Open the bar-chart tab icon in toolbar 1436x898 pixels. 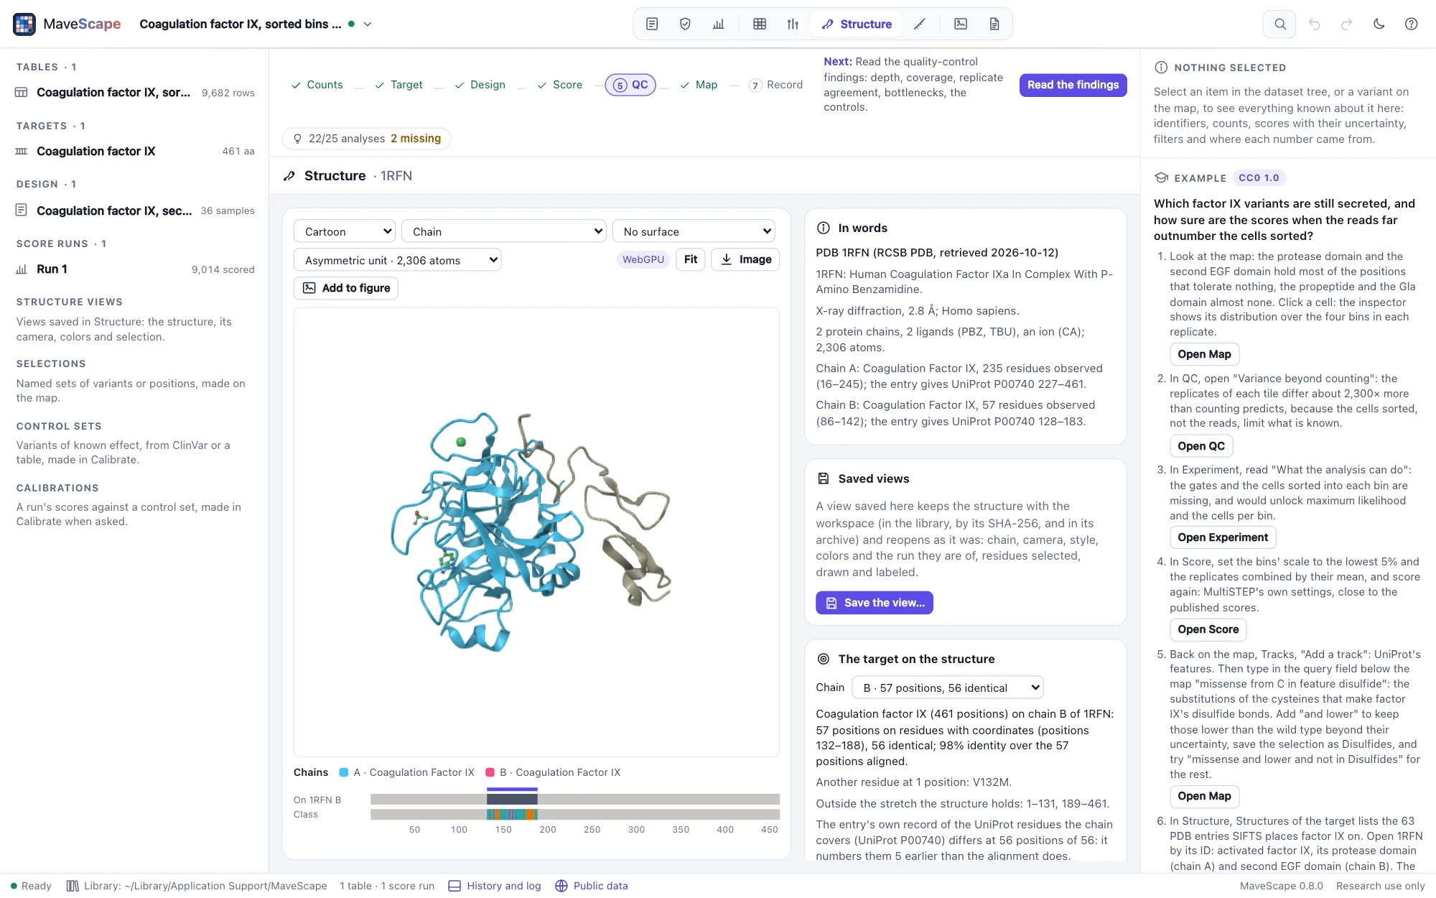coord(719,24)
